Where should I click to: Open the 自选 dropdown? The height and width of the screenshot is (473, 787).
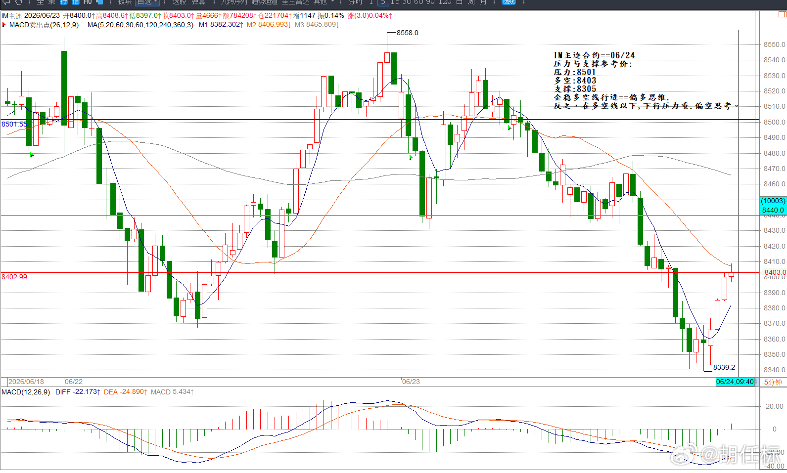click(x=148, y=2)
